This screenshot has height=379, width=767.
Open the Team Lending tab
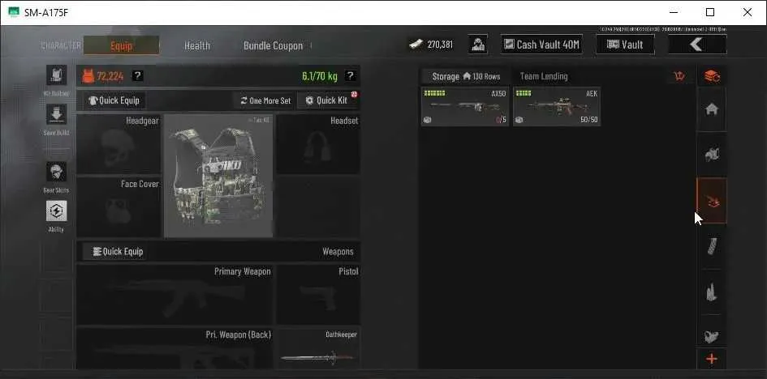(x=544, y=76)
